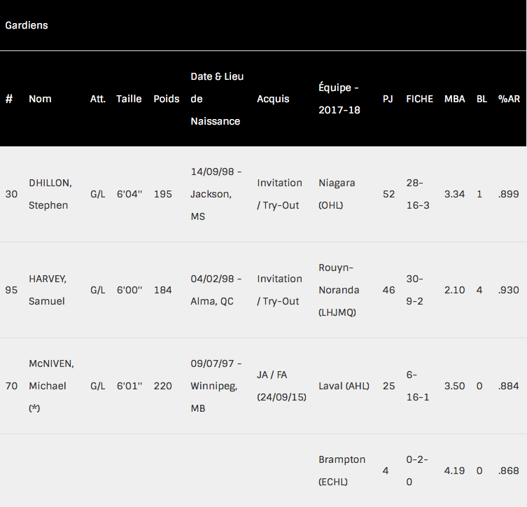527x507 pixels.
Task: Click record 28-16-3
Action: (x=418, y=194)
